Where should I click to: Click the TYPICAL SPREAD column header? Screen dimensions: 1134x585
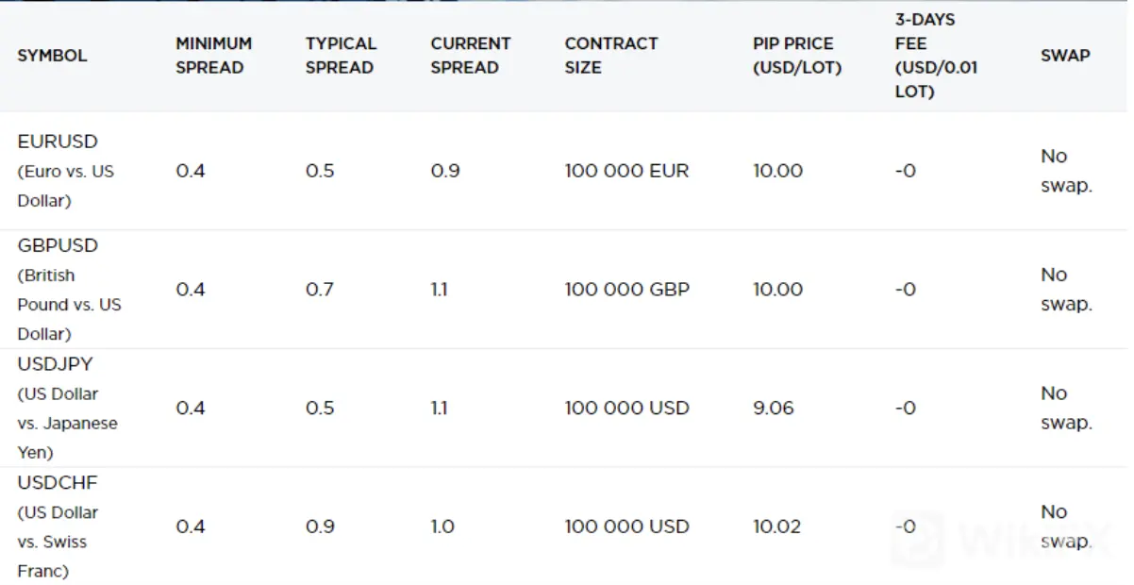click(x=341, y=56)
